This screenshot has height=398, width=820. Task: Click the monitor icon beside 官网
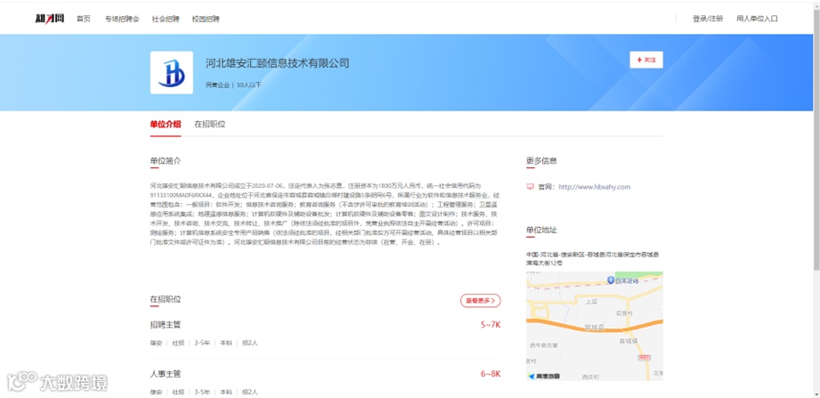point(531,187)
